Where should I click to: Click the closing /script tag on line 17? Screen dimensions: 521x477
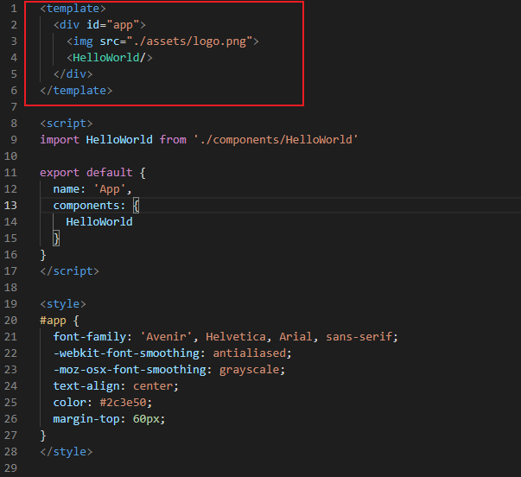(x=69, y=271)
